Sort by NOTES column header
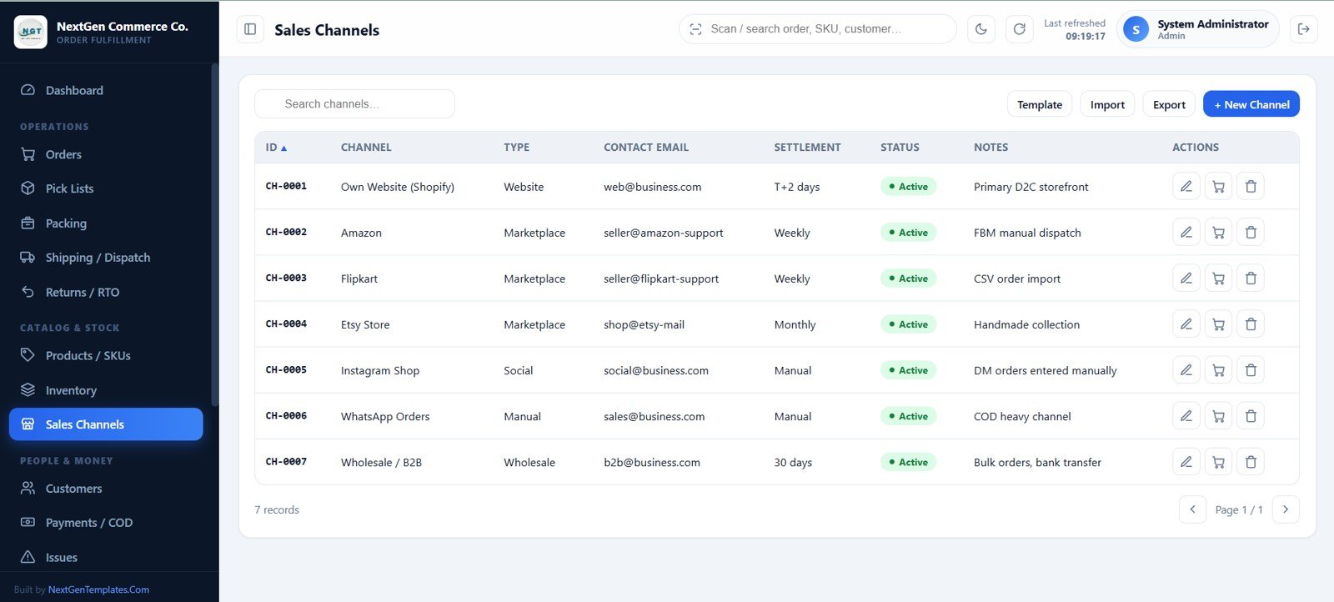Screen dimensions: 1334x602 [x=990, y=148]
